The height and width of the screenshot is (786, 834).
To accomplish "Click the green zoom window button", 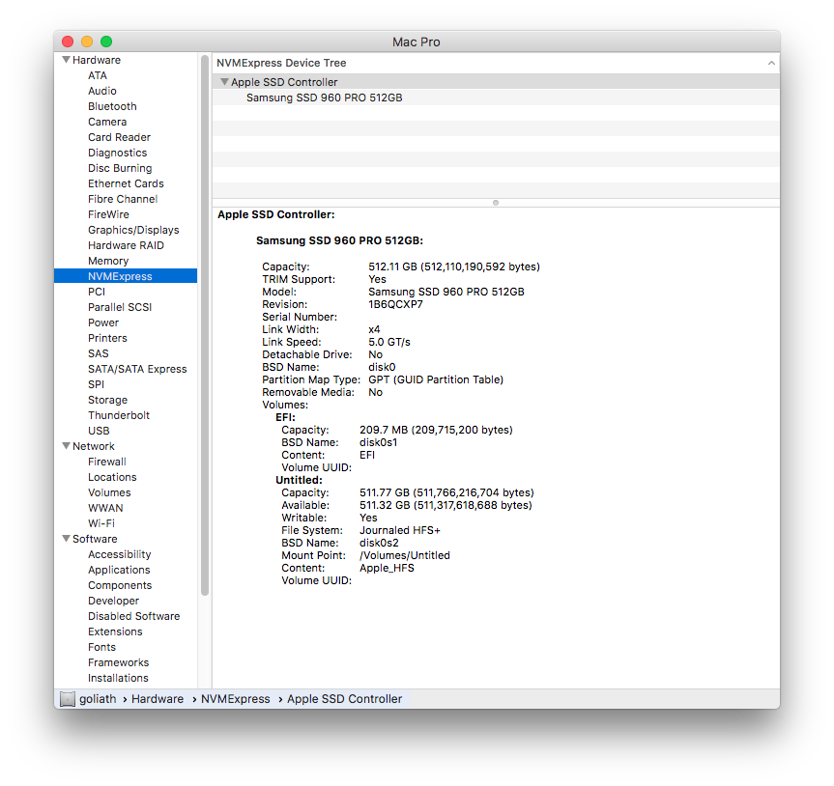I will pos(106,41).
